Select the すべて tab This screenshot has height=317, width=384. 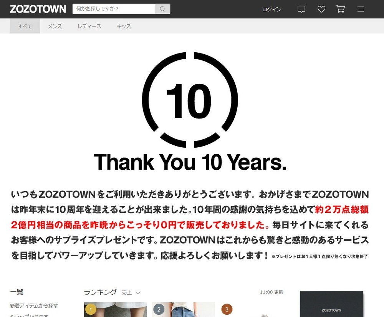(25, 26)
